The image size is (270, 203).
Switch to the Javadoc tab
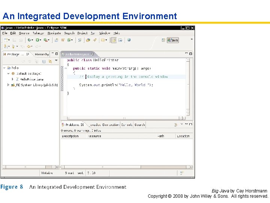coord(95,125)
